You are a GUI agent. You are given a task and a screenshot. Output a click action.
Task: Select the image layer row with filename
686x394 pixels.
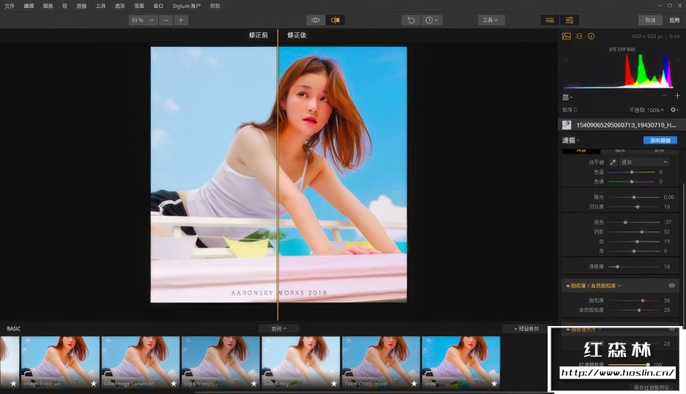(620, 125)
